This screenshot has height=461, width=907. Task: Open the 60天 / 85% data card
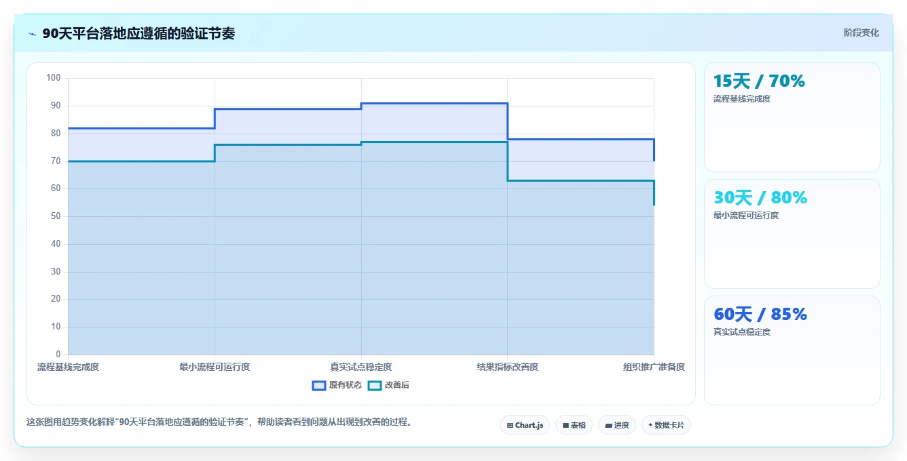(x=792, y=350)
